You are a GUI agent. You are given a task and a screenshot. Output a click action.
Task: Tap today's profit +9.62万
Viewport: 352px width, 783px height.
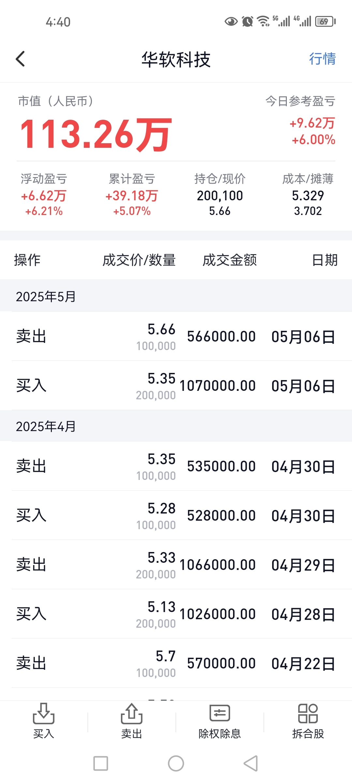pos(312,123)
